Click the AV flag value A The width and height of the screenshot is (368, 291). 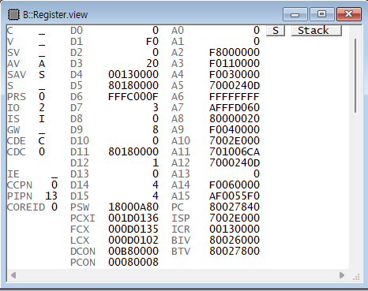(x=42, y=64)
